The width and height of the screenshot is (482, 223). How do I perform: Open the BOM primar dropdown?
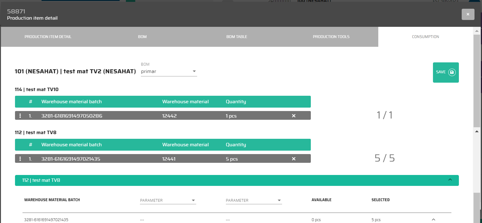coord(169,71)
